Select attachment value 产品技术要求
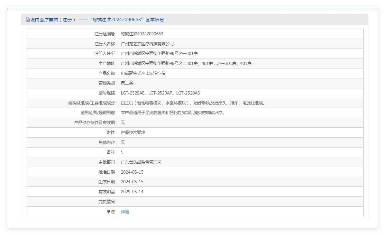This screenshot has width=385, height=235. click(x=133, y=132)
